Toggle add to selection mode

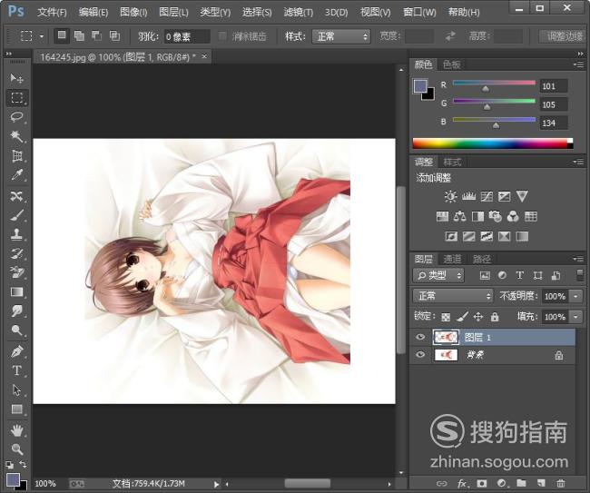79,35
